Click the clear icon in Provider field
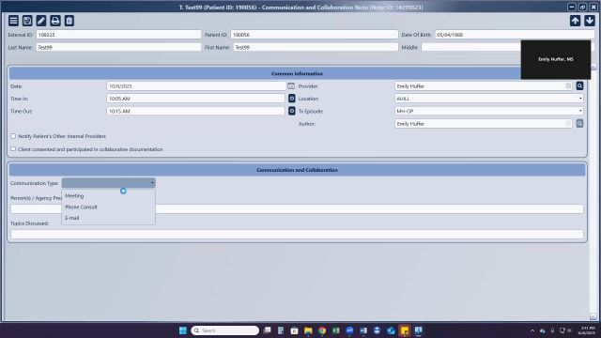The width and height of the screenshot is (601, 338). [568, 86]
